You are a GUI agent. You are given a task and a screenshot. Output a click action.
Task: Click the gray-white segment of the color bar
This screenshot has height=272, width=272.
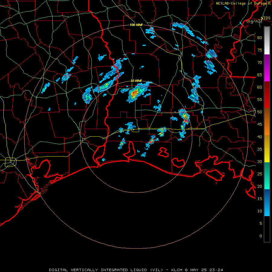(x=267, y=40)
